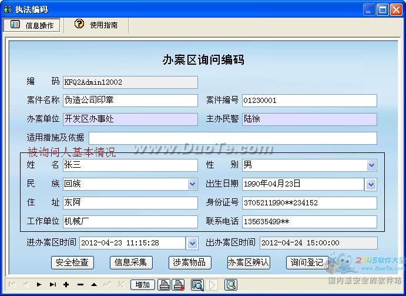Maximize the 执法编码 window
This screenshot has width=406, height=296.
tap(382, 10)
